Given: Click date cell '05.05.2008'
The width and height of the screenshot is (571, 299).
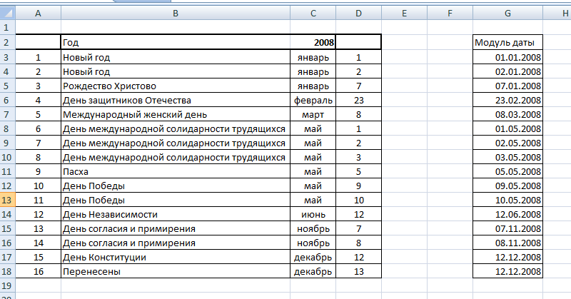Looking at the screenshot, I should pyautogui.click(x=507, y=171).
